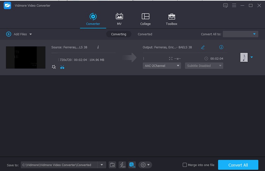Open the video cut scissors tool
Screen dimensions: 265x171
pyautogui.click(x=62, y=67)
